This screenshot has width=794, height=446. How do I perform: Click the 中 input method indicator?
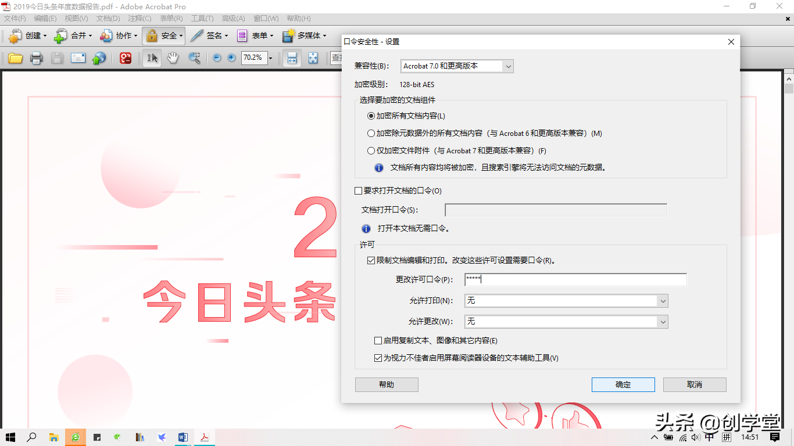(x=710, y=437)
